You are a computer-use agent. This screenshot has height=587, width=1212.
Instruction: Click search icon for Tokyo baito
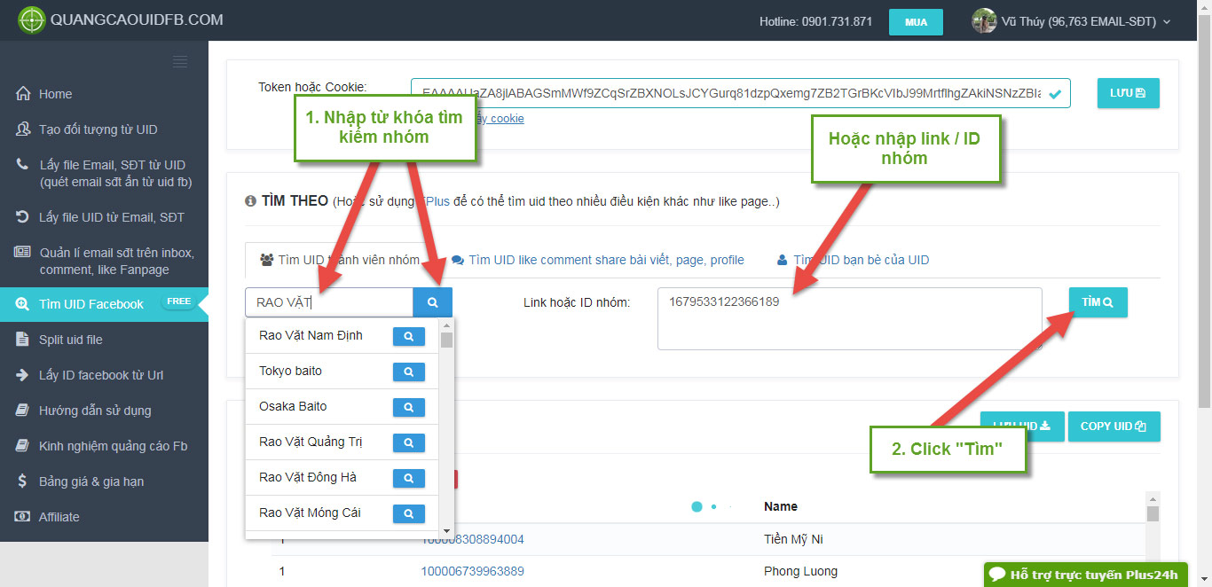[409, 372]
